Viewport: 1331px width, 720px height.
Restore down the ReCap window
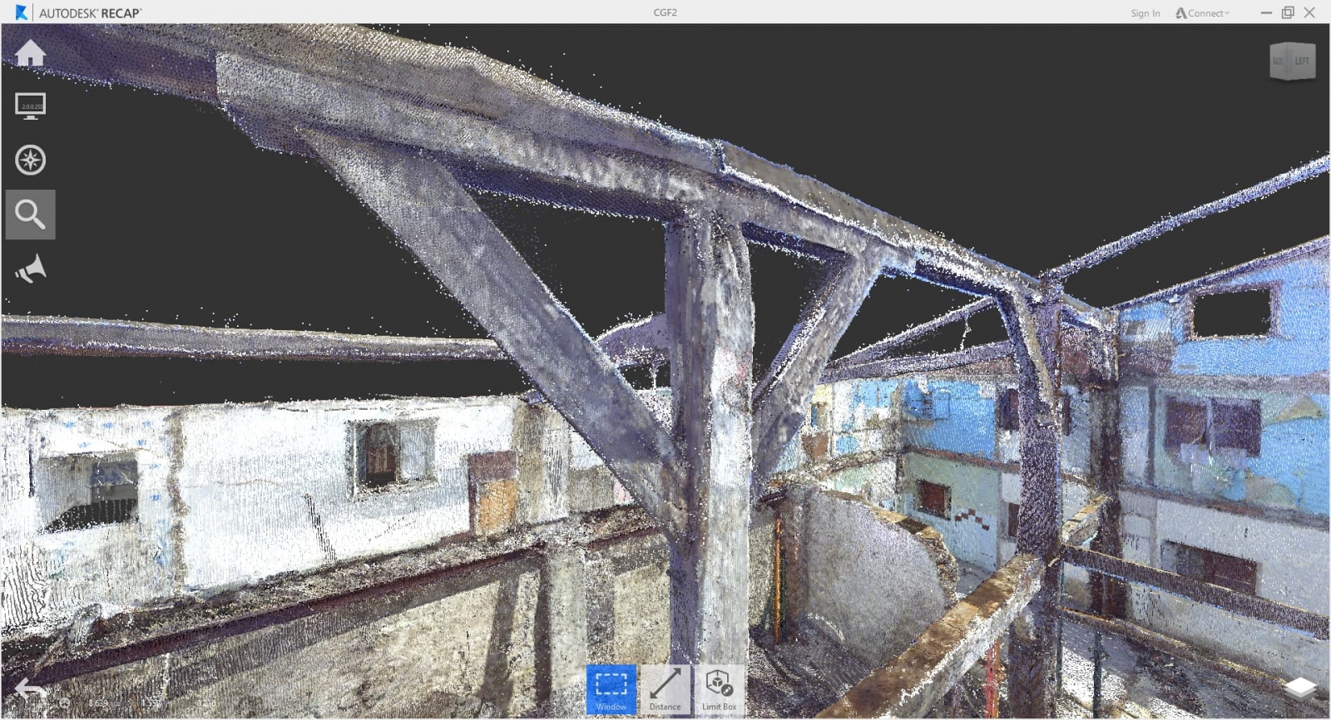(1288, 12)
